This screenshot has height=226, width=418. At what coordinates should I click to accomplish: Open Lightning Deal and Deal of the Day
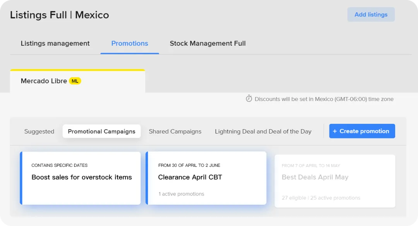click(x=263, y=132)
